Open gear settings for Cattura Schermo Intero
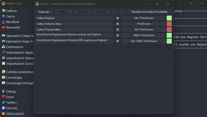This screenshot has height=117, width=207. tap(118, 24)
